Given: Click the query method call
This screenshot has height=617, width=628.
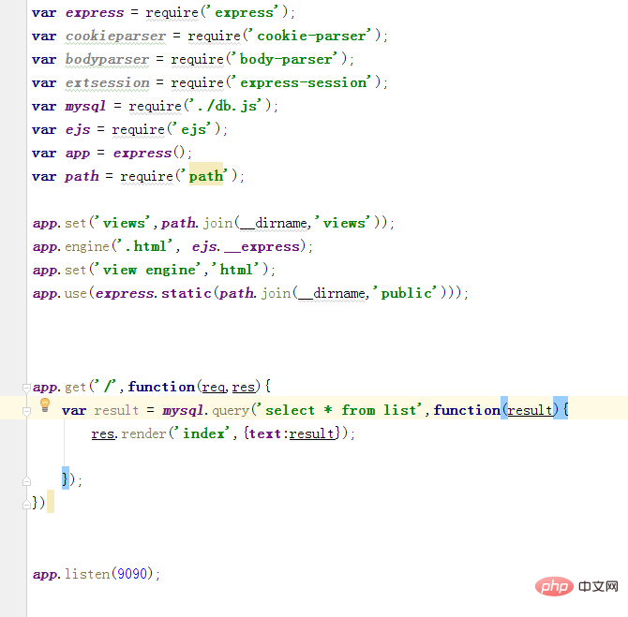Looking at the screenshot, I should point(232,410).
